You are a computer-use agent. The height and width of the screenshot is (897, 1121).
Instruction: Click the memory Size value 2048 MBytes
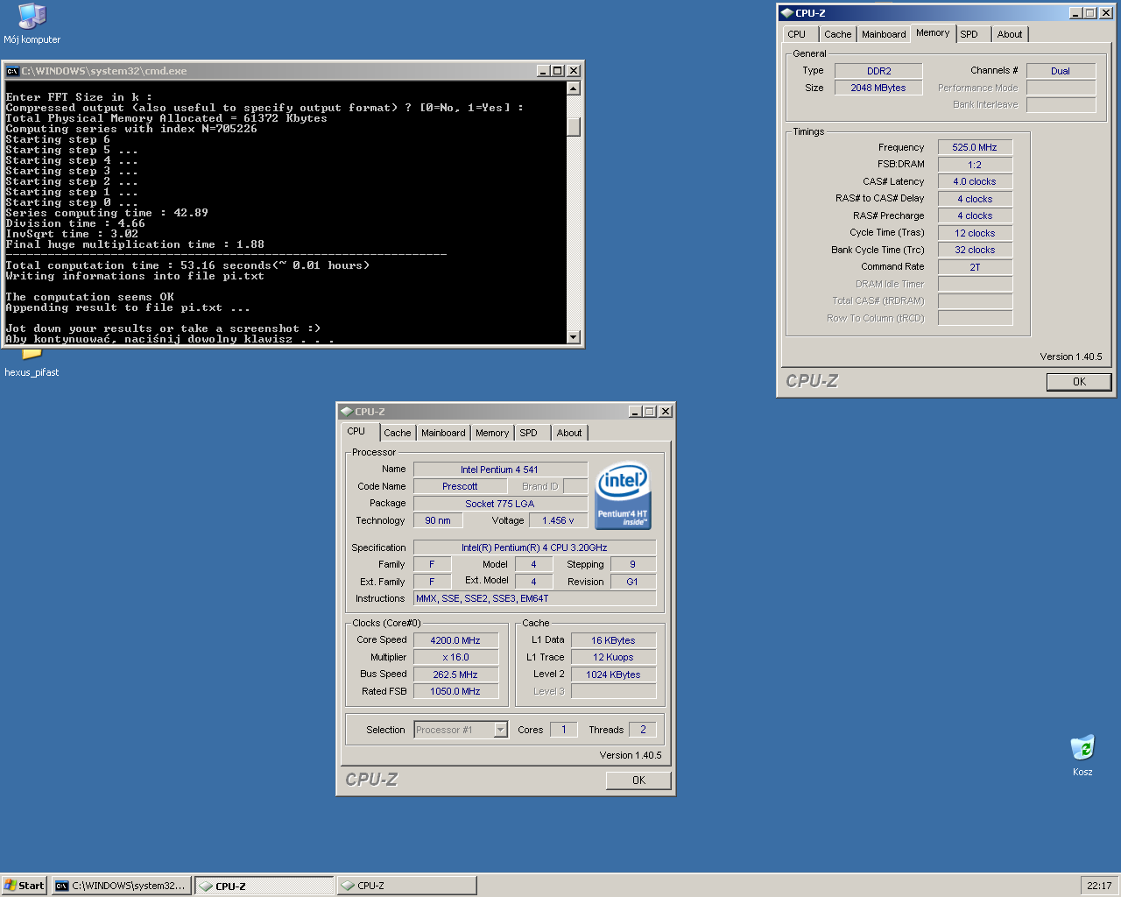(878, 88)
